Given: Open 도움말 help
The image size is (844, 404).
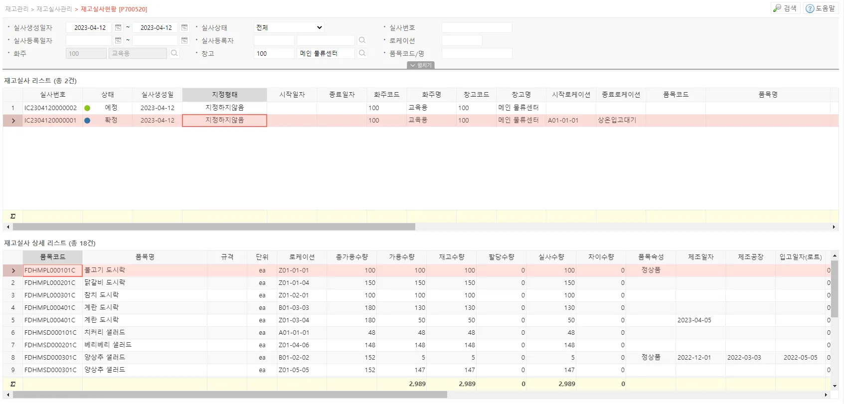Looking at the screenshot, I should pyautogui.click(x=821, y=8).
